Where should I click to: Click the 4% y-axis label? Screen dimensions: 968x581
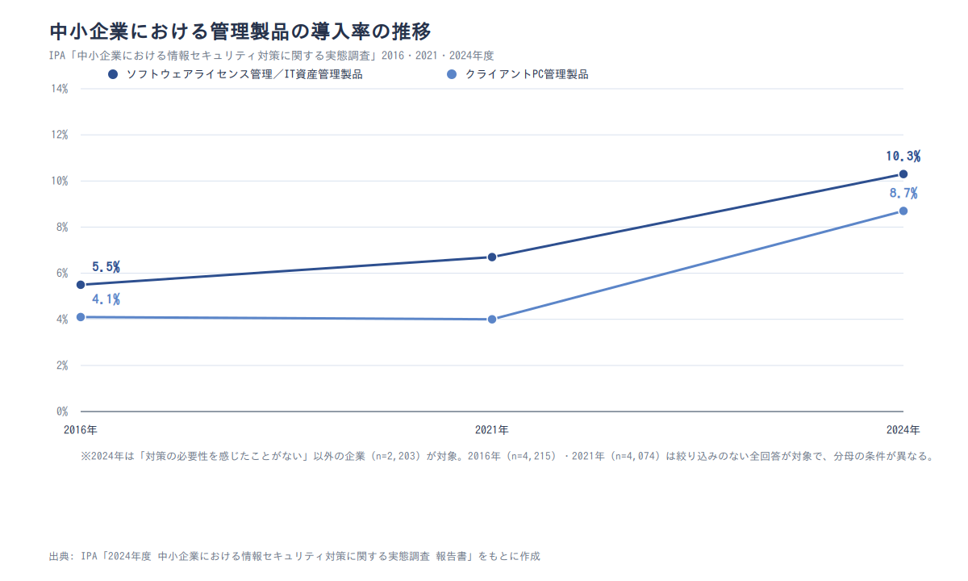coord(62,320)
